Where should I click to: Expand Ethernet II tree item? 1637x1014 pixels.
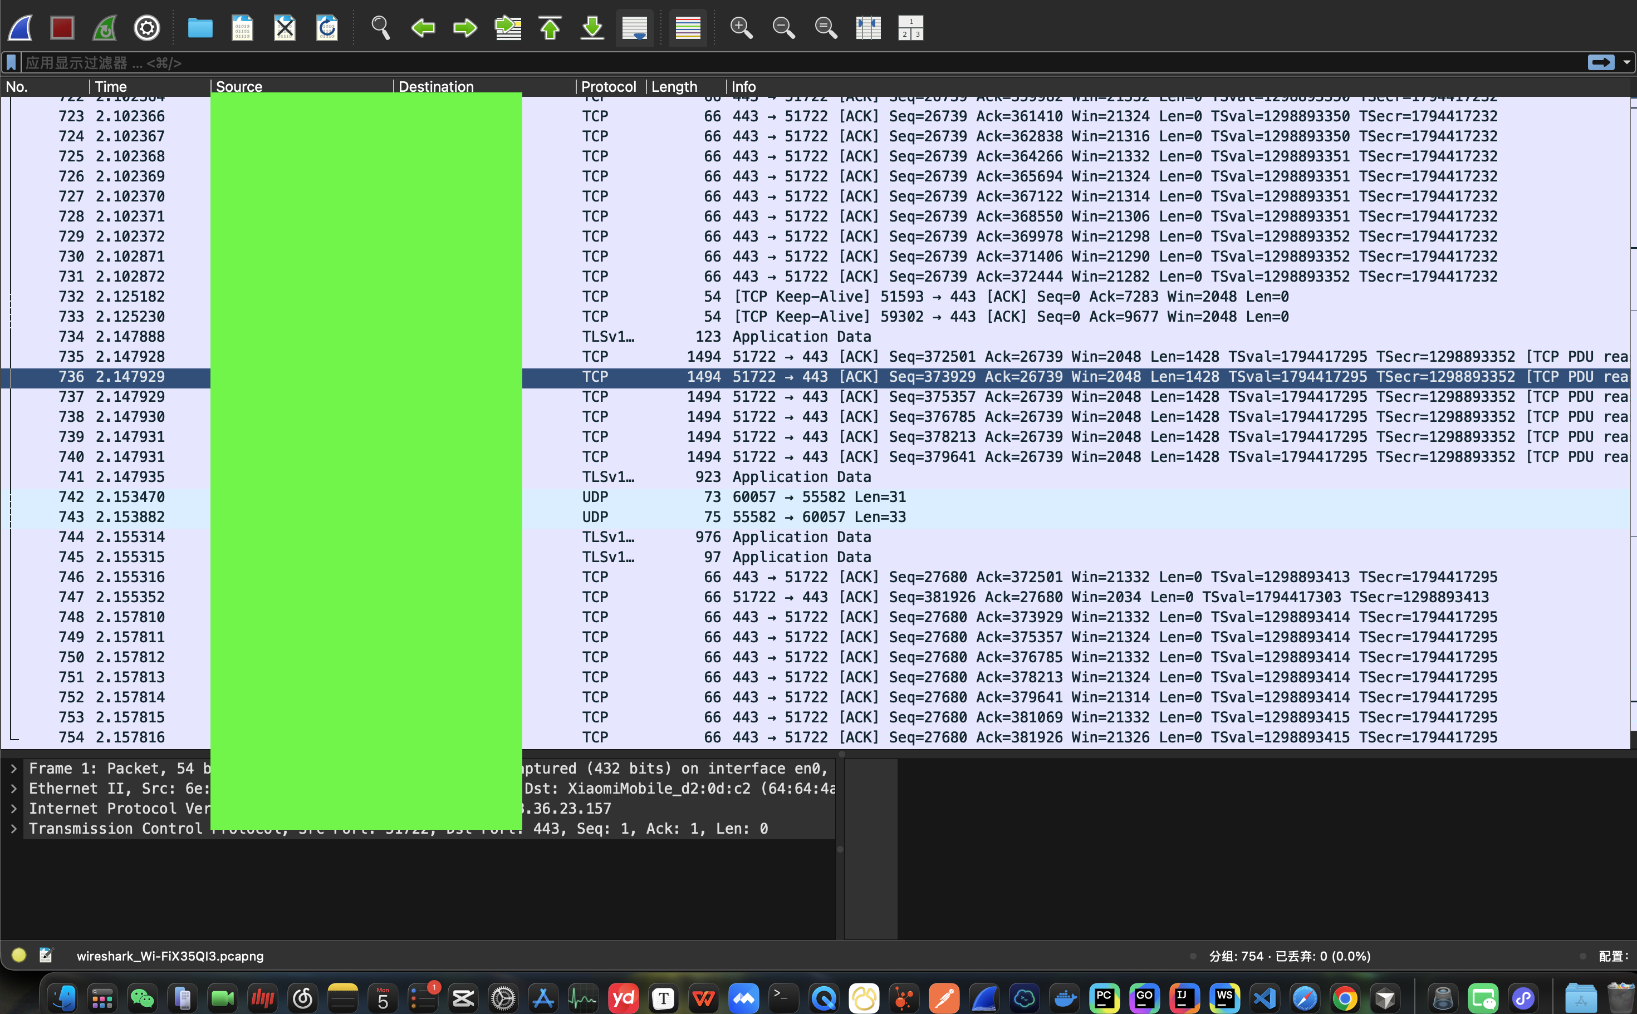13,789
